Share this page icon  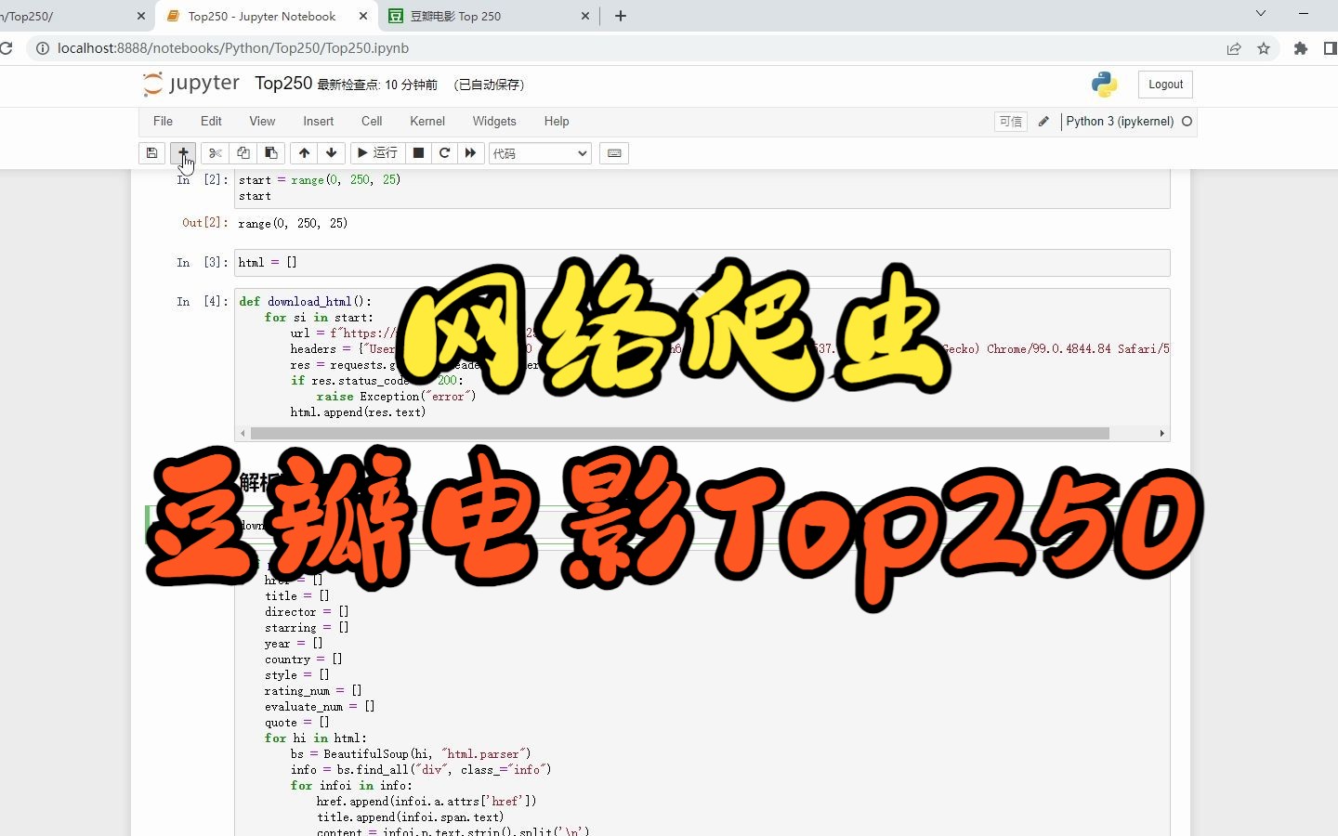click(1234, 48)
